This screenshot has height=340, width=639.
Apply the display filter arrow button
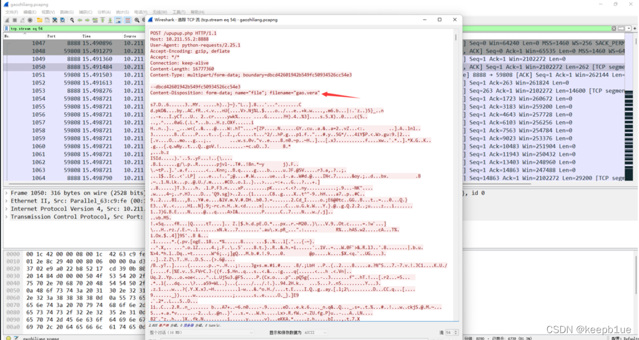(621, 29)
